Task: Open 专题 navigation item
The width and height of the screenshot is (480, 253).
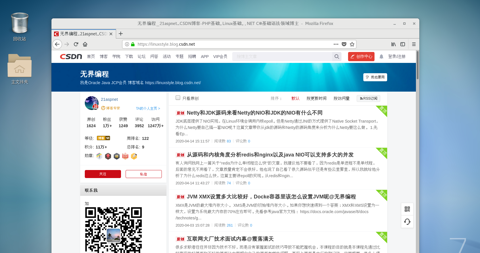Action: [179, 57]
